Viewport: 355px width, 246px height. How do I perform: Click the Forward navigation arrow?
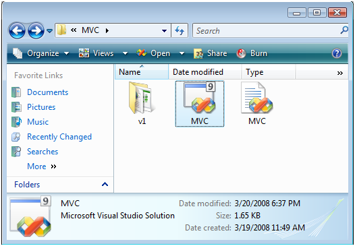point(36,30)
